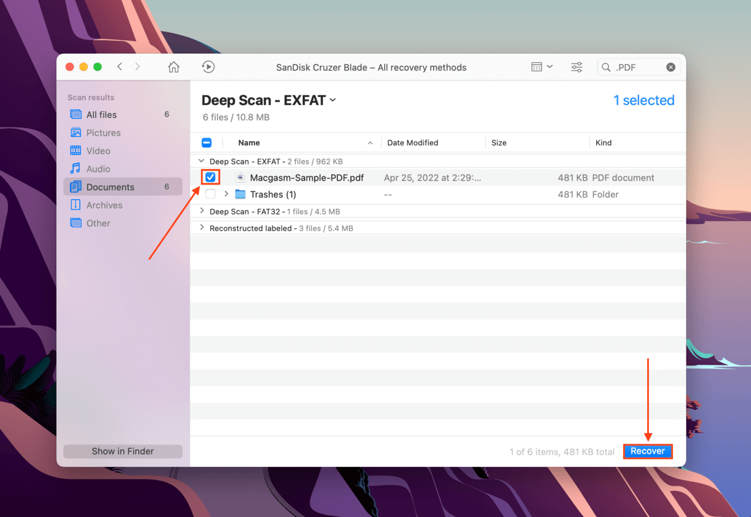The image size is (751, 517).
Task: Click the search magnifier icon
Action: click(606, 67)
